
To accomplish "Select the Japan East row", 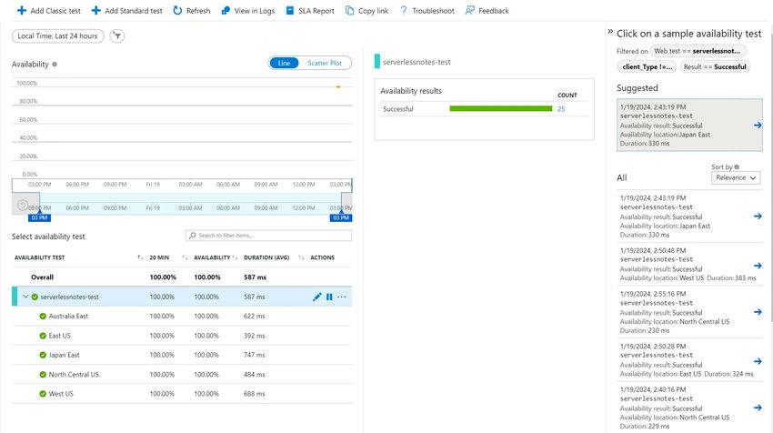I will 182,355.
